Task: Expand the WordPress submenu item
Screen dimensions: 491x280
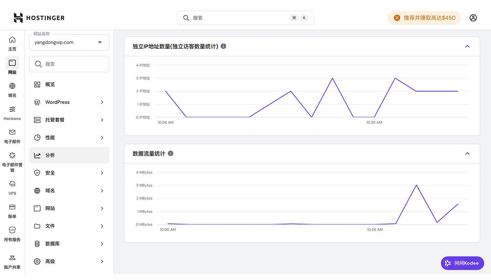Action: click(69, 102)
